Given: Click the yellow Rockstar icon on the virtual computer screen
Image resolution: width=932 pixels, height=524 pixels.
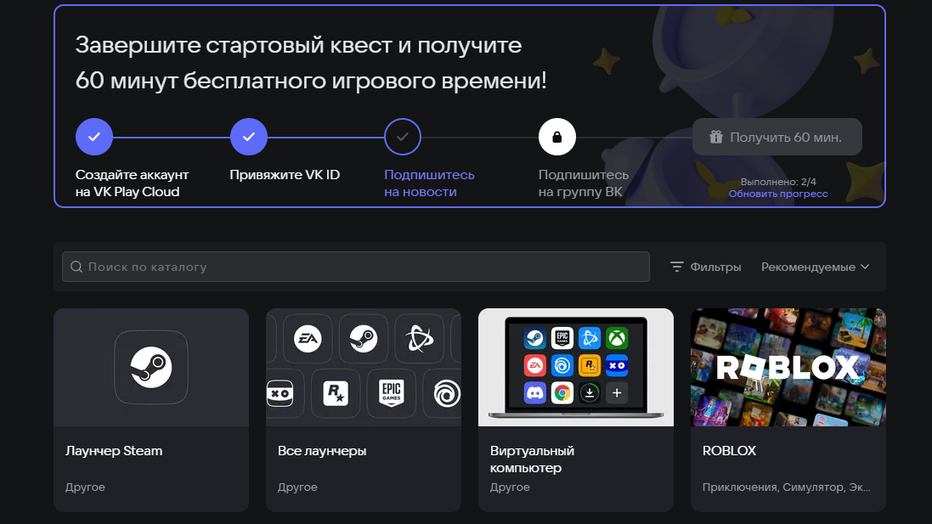Looking at the screenshot, I should [590, 365].
